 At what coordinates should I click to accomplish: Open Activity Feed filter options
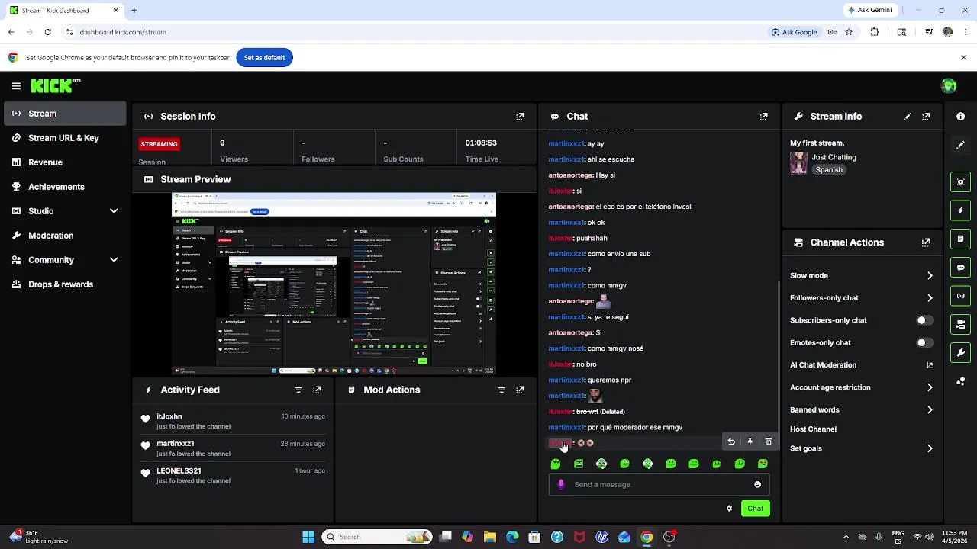[298, 390]
